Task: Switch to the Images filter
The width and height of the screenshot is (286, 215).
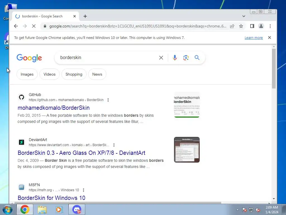Action: pyautogui.click(x=27, y=74)
